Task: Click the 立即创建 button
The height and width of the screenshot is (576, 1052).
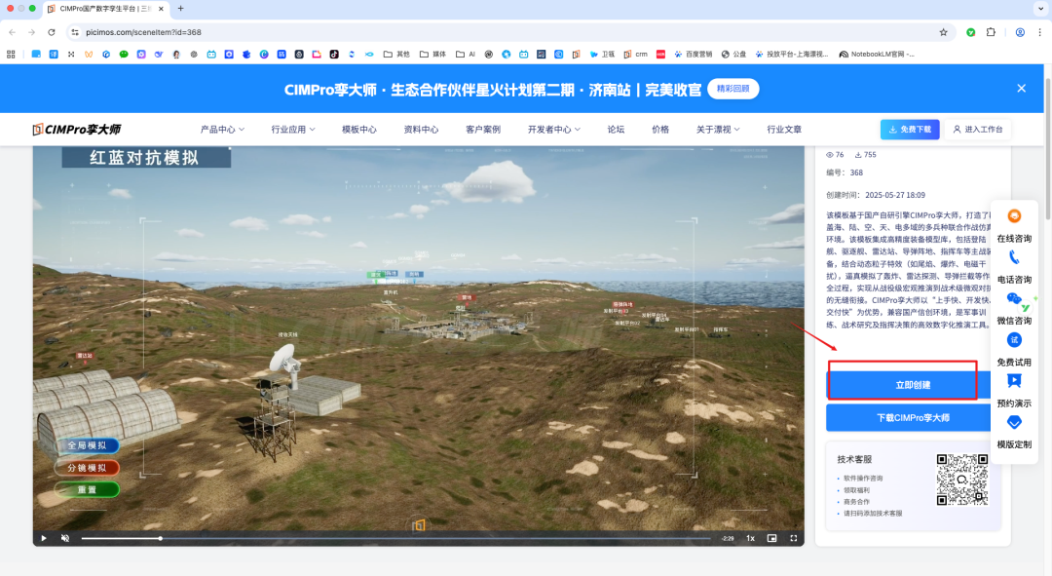Action: (x=909, y=385)
